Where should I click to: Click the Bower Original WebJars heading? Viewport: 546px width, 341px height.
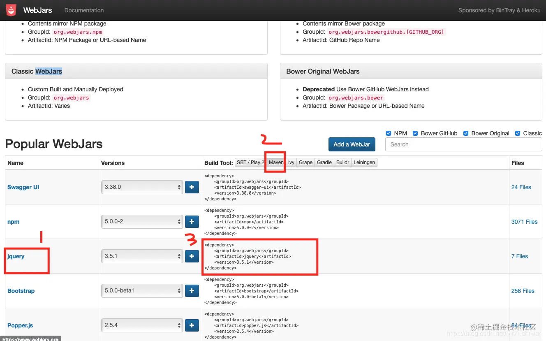323,71
